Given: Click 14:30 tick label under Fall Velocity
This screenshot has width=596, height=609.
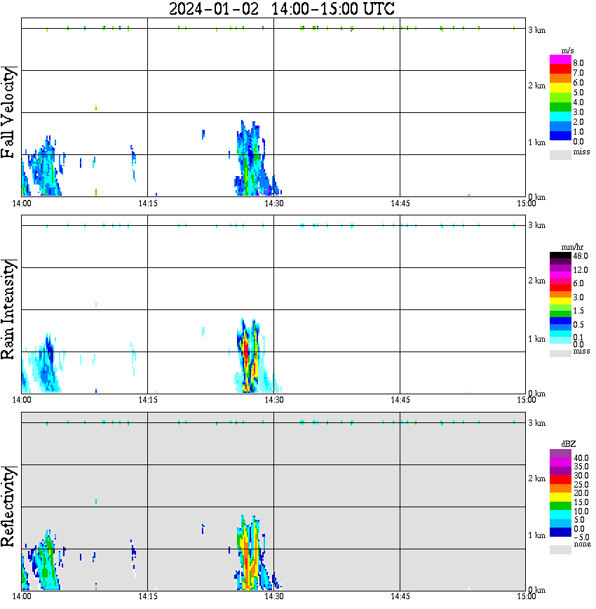Looking at the screenshot, I should (x=274, y=203).
